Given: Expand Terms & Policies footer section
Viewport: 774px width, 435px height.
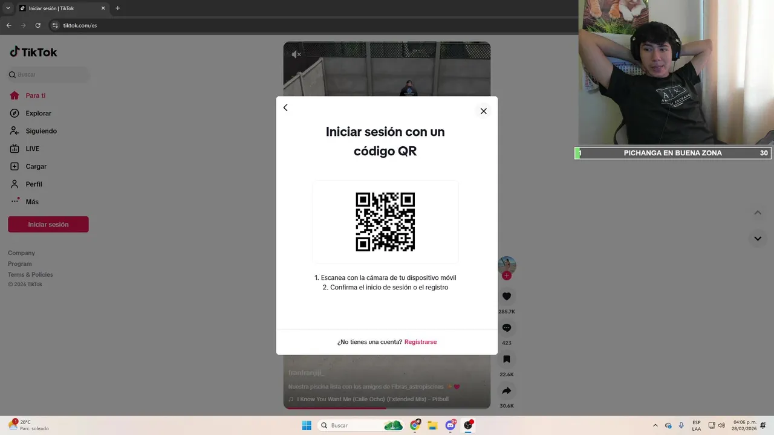Looking at the screenshot, I should [x=30, y=275].
